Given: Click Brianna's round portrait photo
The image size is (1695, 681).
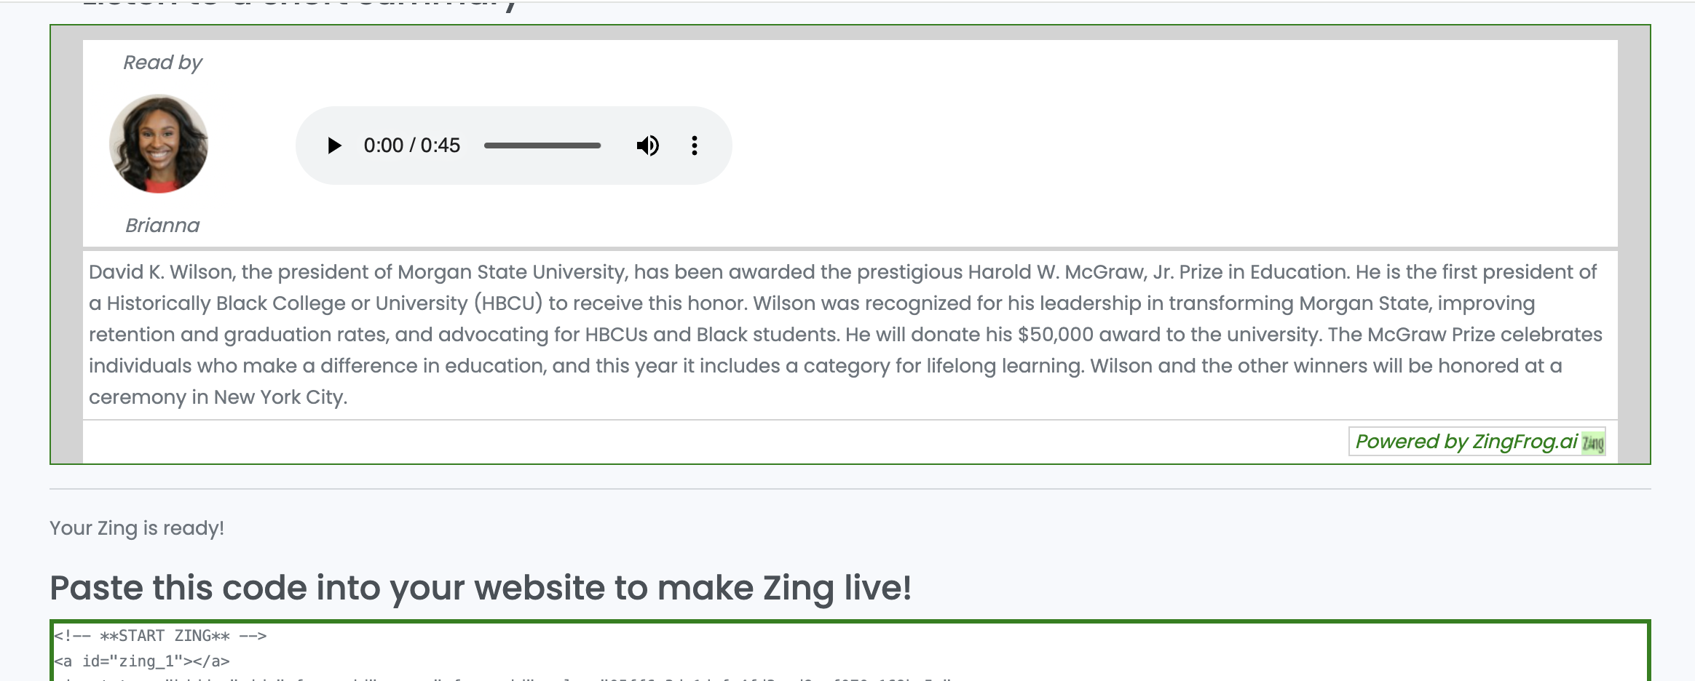Looking at the screenshot, I should click(159, 143).
